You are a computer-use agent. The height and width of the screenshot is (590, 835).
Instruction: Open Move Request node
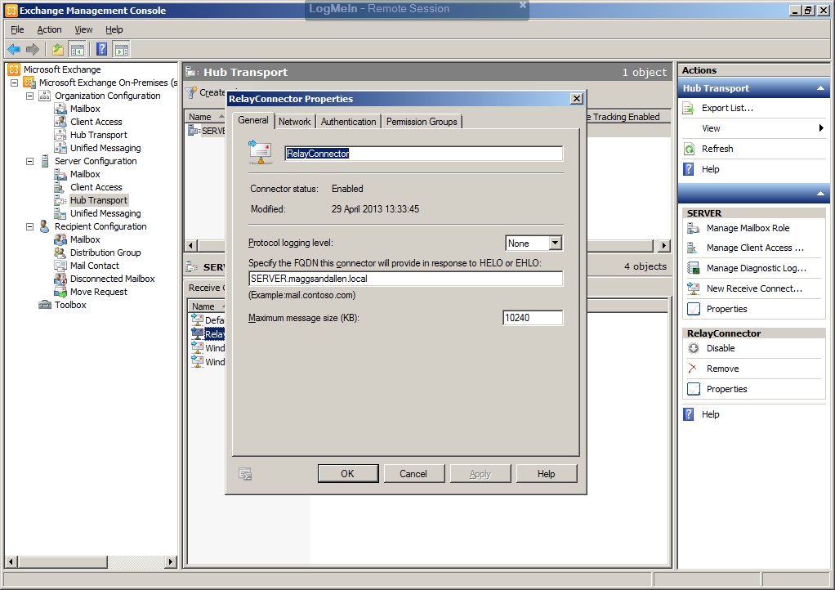(99, 292)
